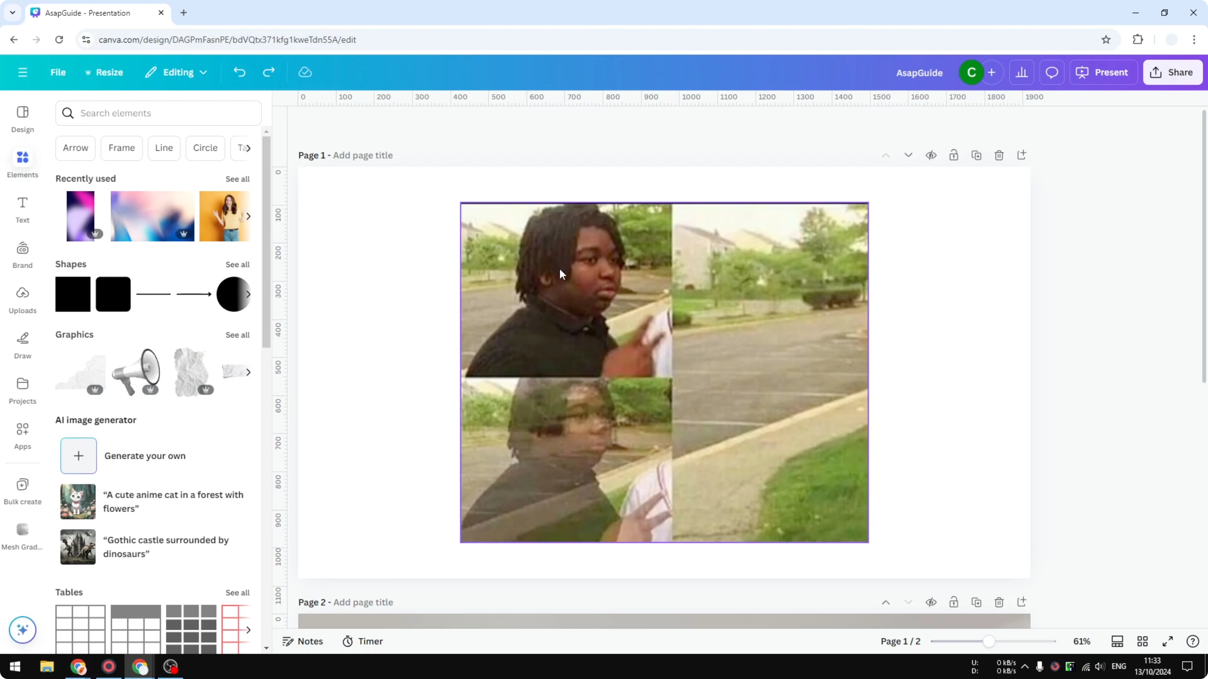Move Page 1 down with chevron
The image size is (1208, 679).
908,155
